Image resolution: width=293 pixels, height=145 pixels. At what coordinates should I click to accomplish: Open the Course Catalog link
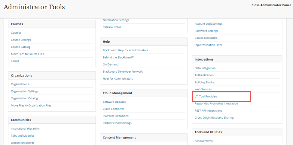[20, 47]
